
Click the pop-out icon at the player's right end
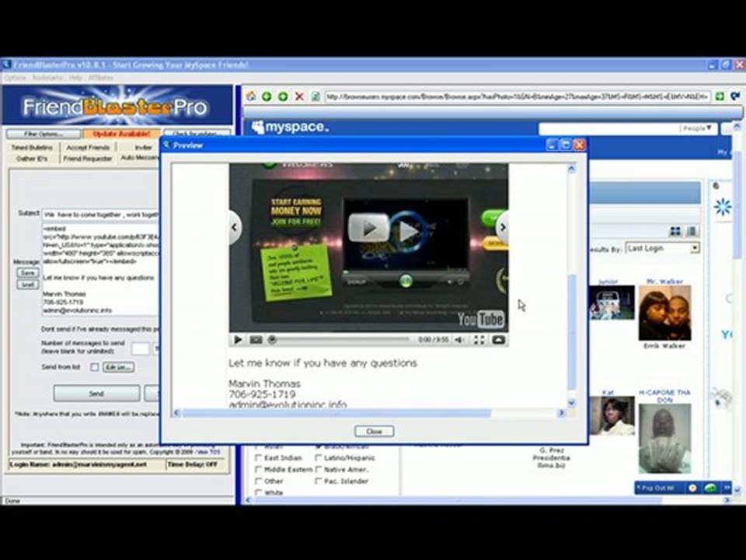(x=499, y=340)
